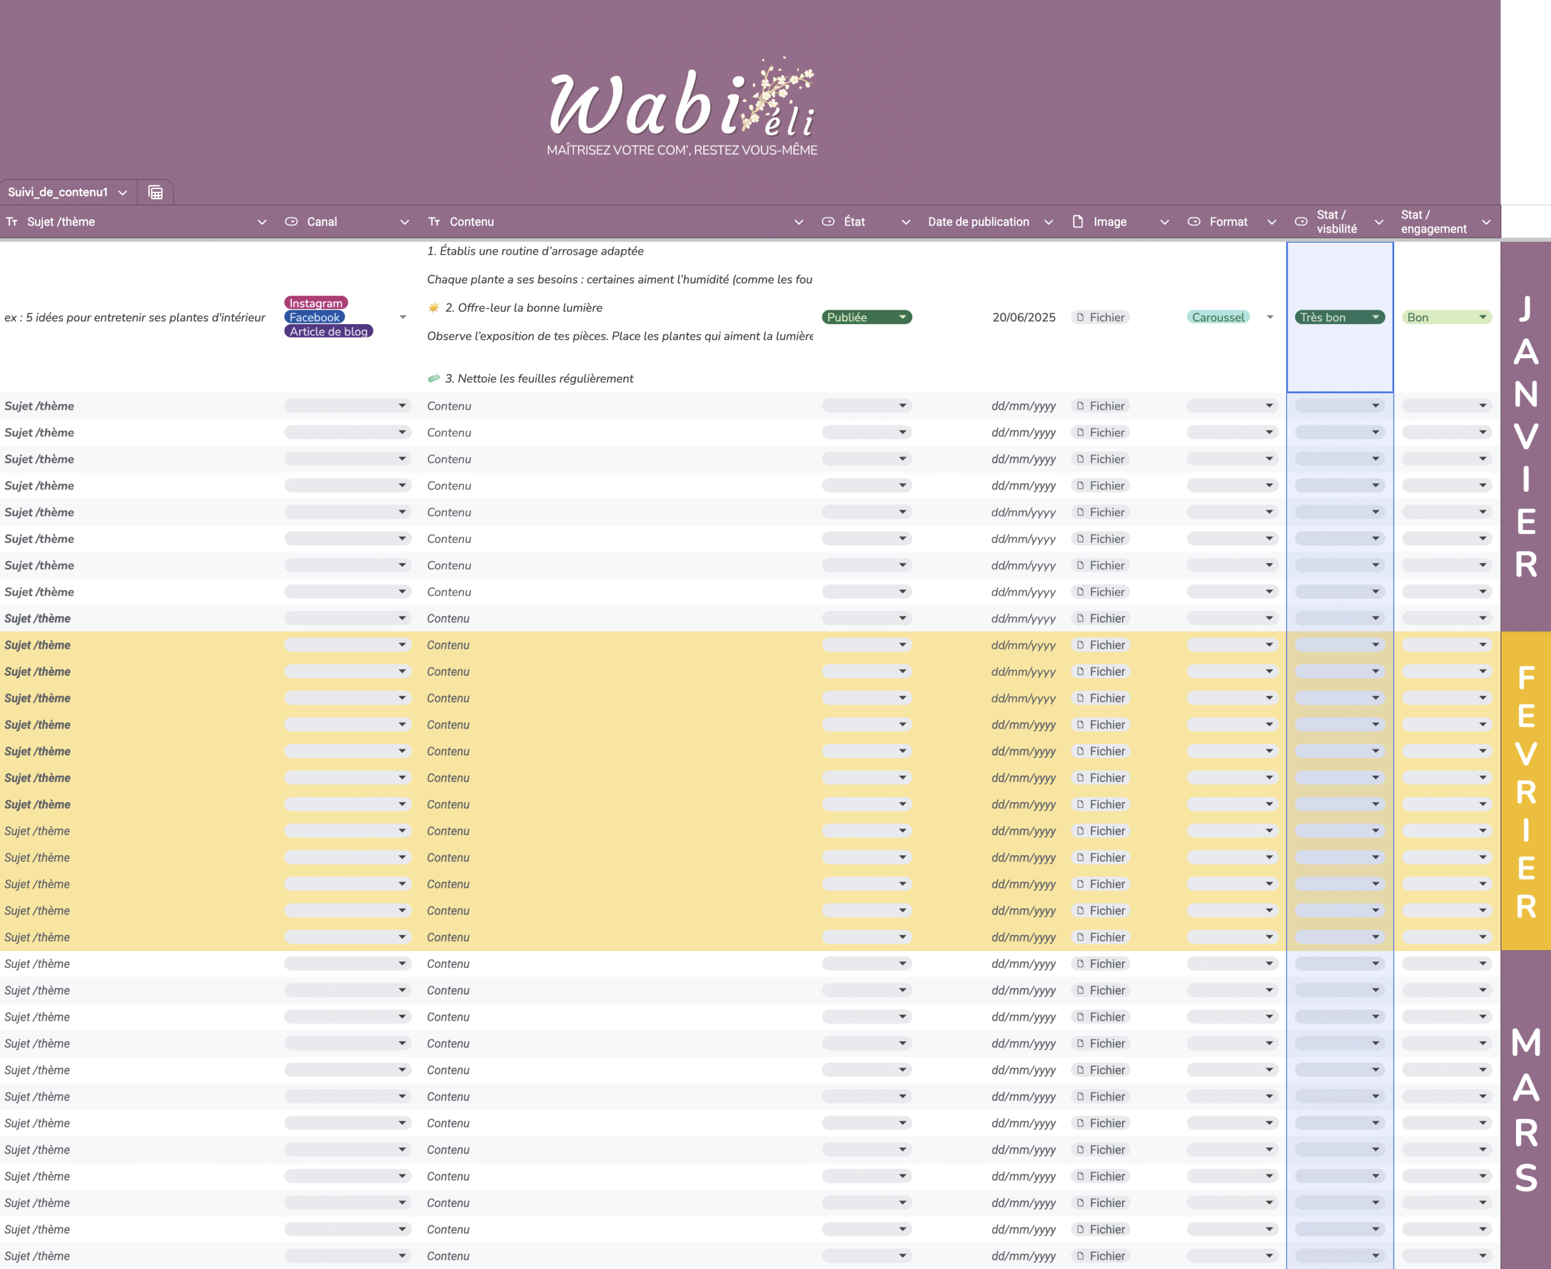Open the Image column options chevron

(x=1165, y=222)
